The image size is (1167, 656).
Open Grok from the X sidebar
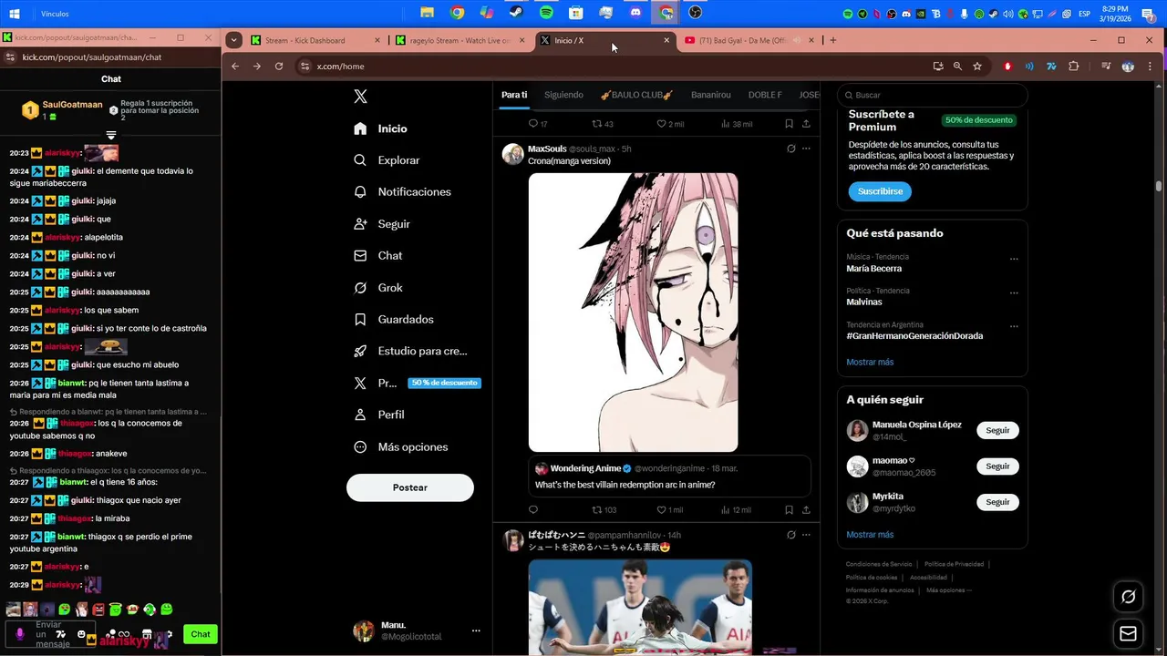pyautogui.click(x=378, y=288)
